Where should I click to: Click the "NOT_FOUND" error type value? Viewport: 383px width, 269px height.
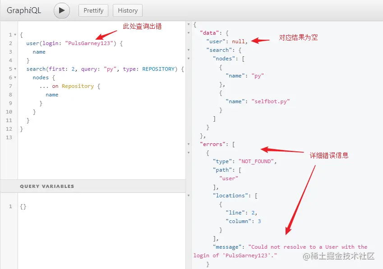[256, 161]
